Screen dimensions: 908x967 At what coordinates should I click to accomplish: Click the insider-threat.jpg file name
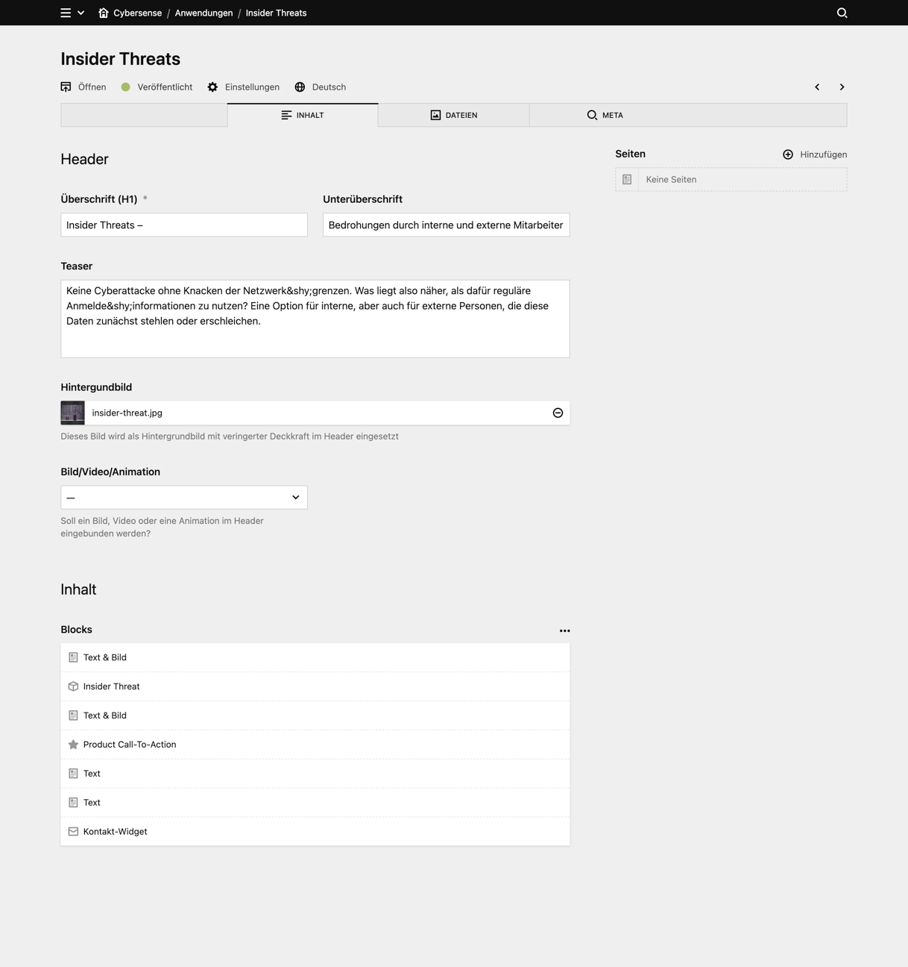point(127,413)
